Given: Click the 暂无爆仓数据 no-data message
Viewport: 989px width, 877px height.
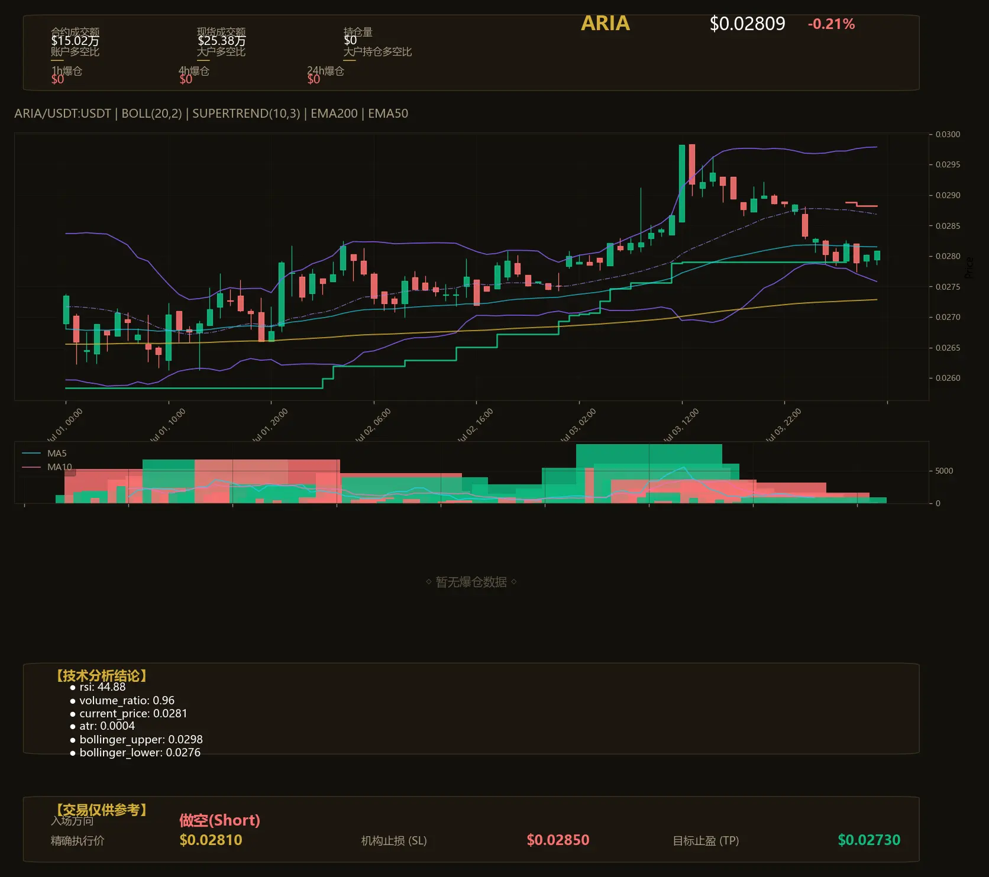Looking at the screenshot, I should (471, 582).
